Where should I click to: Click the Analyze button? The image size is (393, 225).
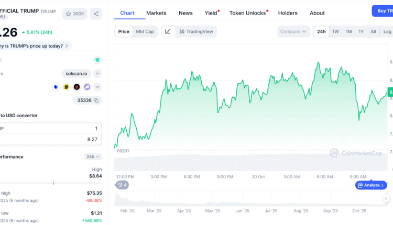[x=372, y=185]
